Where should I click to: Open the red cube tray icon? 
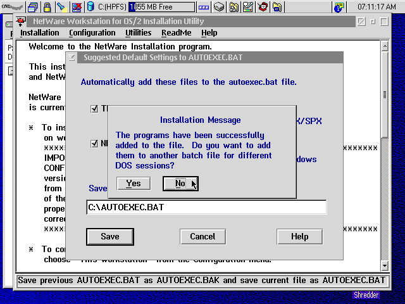point(263,7)
